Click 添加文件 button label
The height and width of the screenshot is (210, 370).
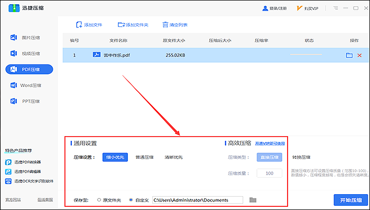click(93, 25)
